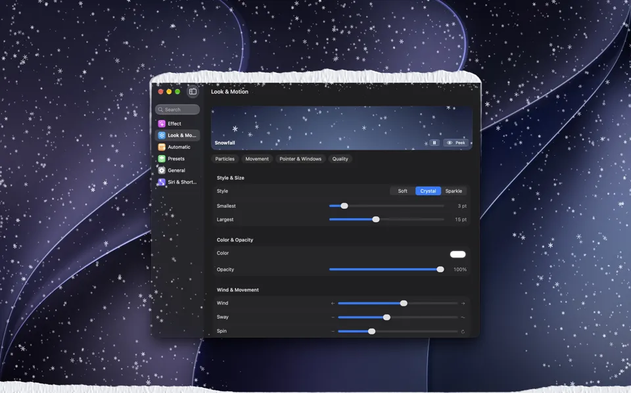631x393 pixels.
Task: Switch to the Quality tab
Action: tap(340, 159)
